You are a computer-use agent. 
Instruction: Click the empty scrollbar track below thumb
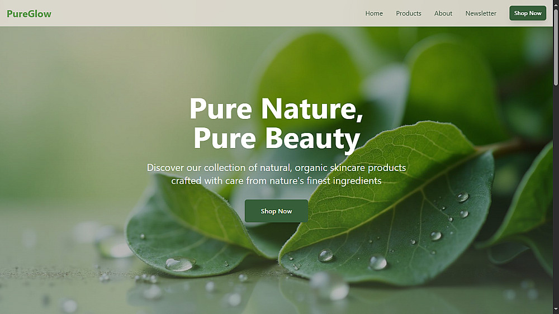coord(556,196)
